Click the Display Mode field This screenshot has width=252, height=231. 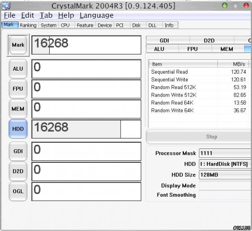225,186
